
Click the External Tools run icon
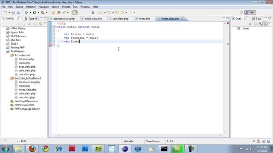click(43, 12)
